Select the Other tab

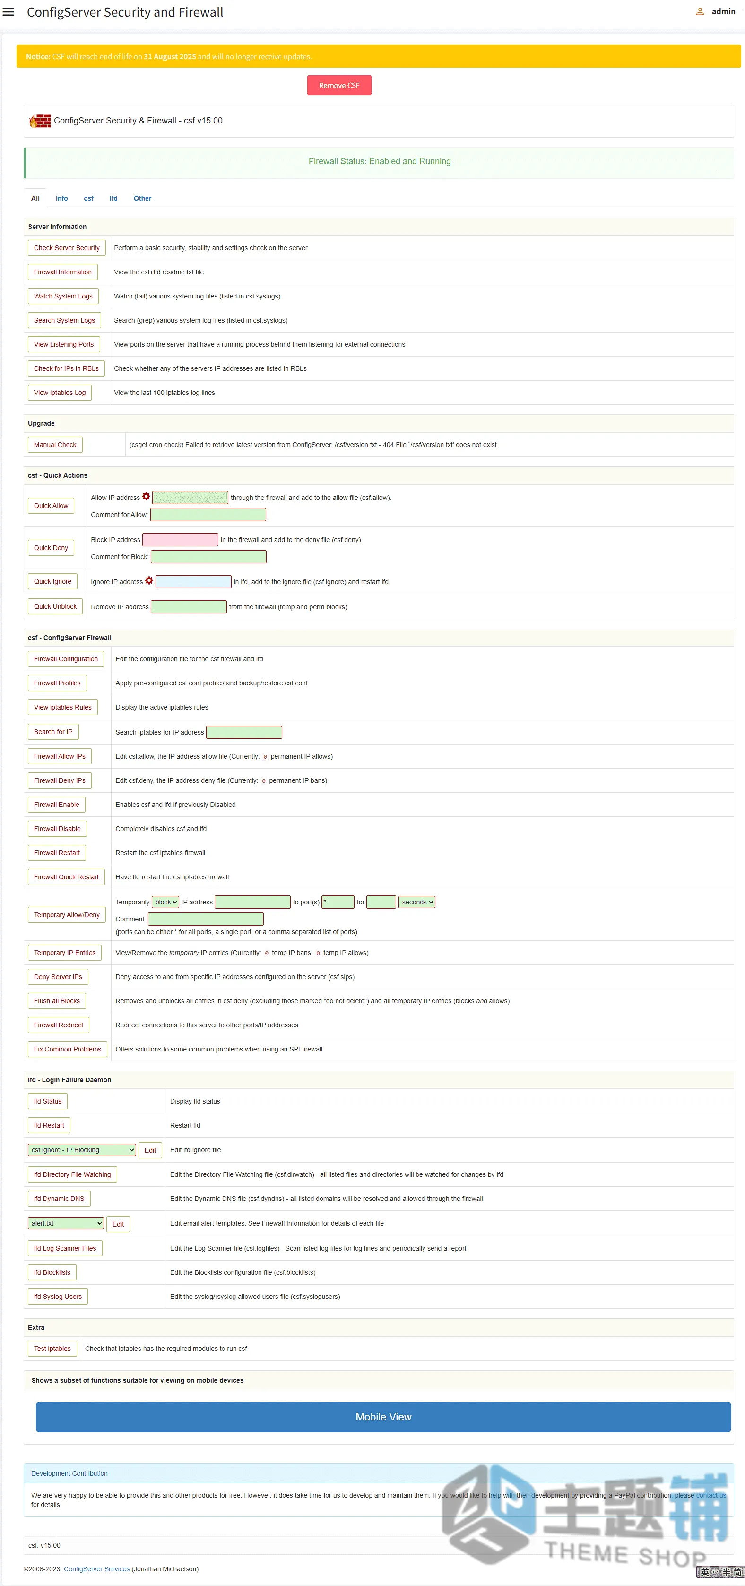click(142, 198)
